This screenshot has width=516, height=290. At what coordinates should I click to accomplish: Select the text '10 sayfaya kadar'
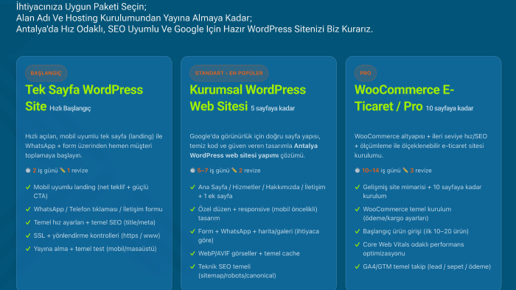(x=450, y=108)
